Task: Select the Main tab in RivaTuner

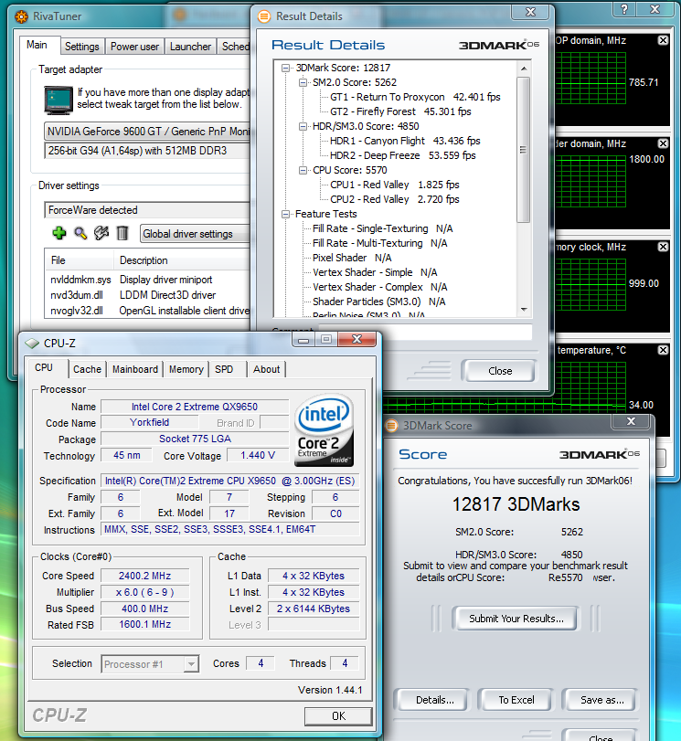Action: click(37, 45)
